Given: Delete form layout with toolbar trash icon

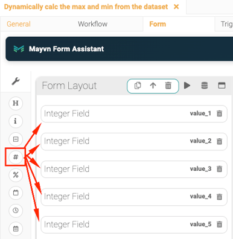Looking at the screenshot, I should (x=168, y=86).
